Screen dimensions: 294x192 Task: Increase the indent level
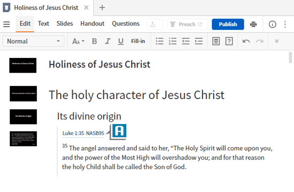[198, 41]
